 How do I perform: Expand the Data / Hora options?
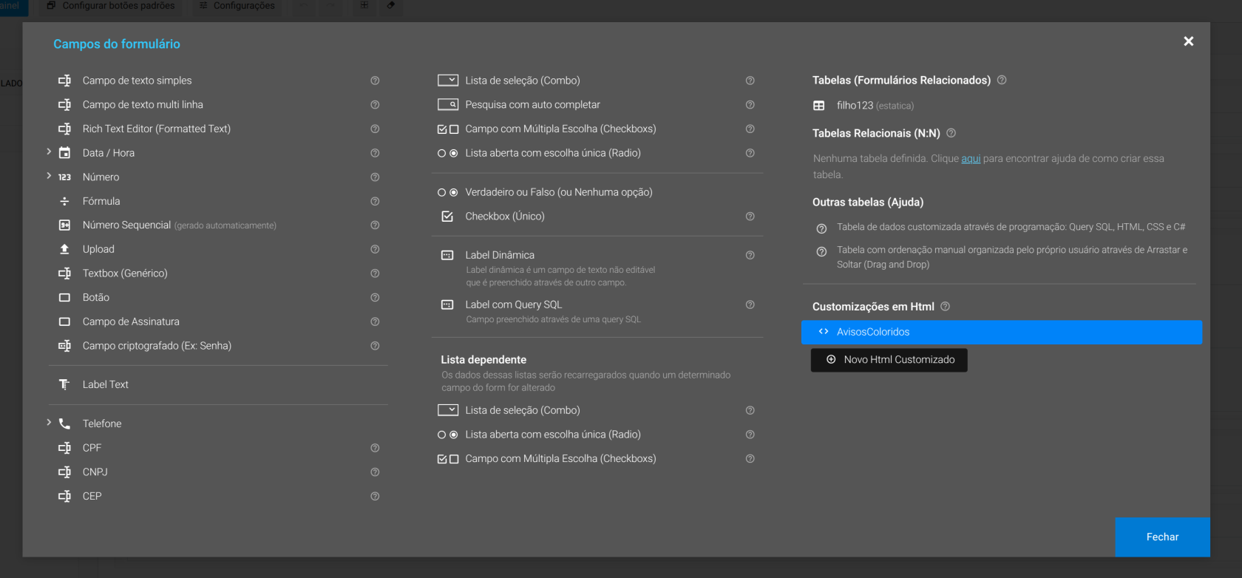tap(49, 152)
